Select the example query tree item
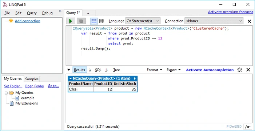The height and width of the screenshot is (131, 255). 28,98
